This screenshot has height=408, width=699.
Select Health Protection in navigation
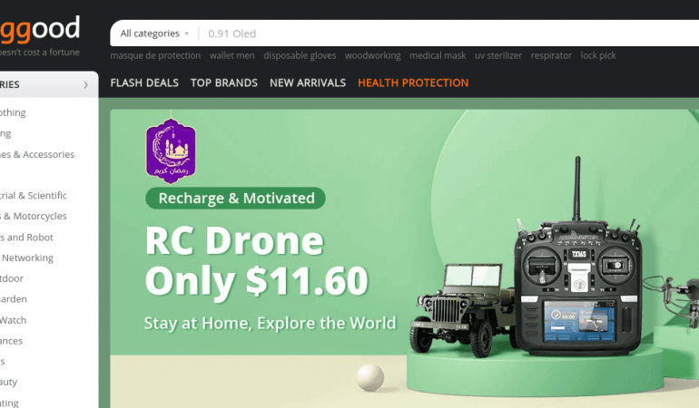pyautogui.click(x=413, y=83)
